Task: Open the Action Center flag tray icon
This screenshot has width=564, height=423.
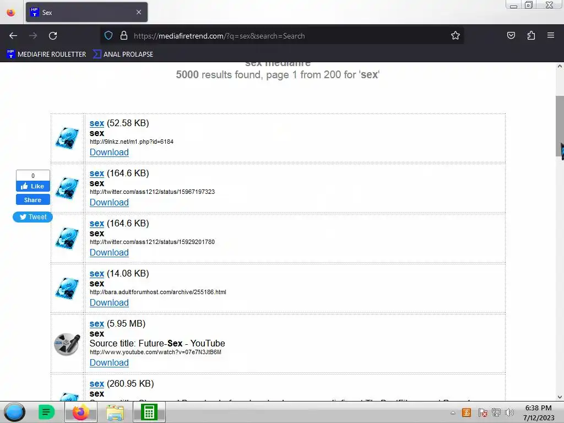Action: (482, 413)
